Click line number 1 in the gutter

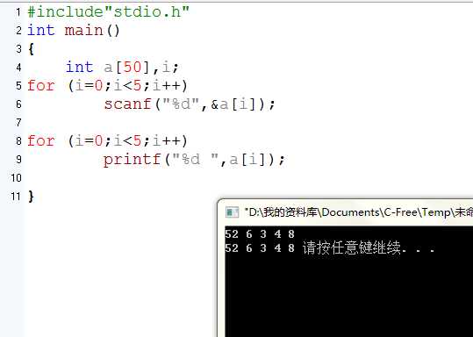18,12
